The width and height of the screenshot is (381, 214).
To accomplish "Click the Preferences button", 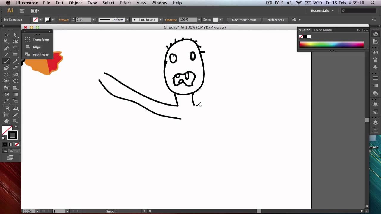I will (276, 20).
